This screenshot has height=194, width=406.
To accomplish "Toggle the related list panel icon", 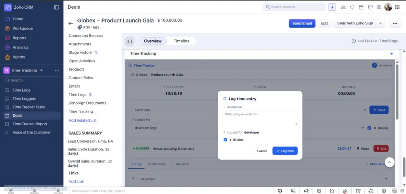I will tap(130, 41).
